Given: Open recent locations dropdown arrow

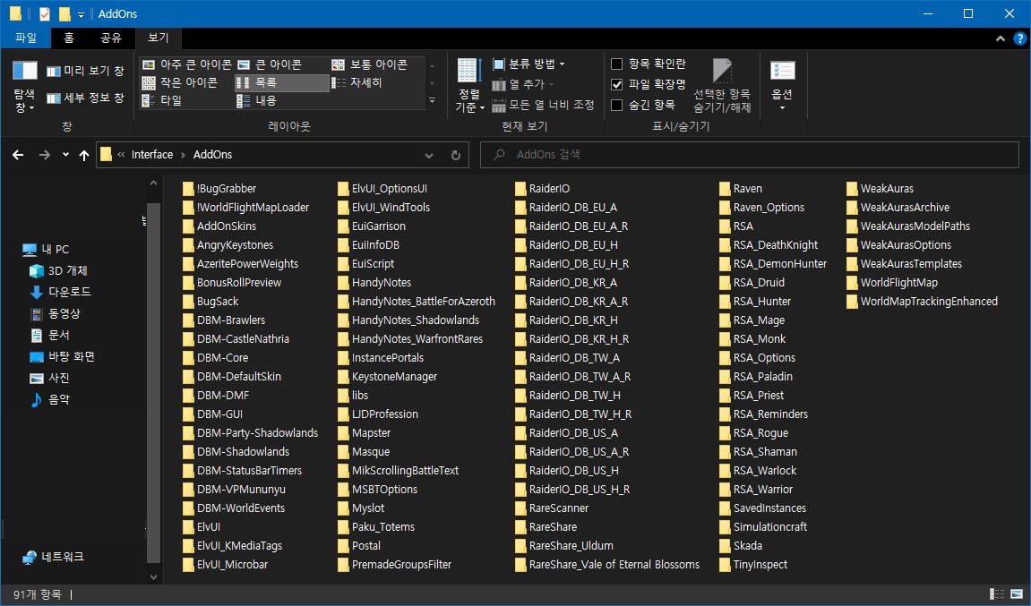Looking at the screenshot, I should [x=65, y=155].
